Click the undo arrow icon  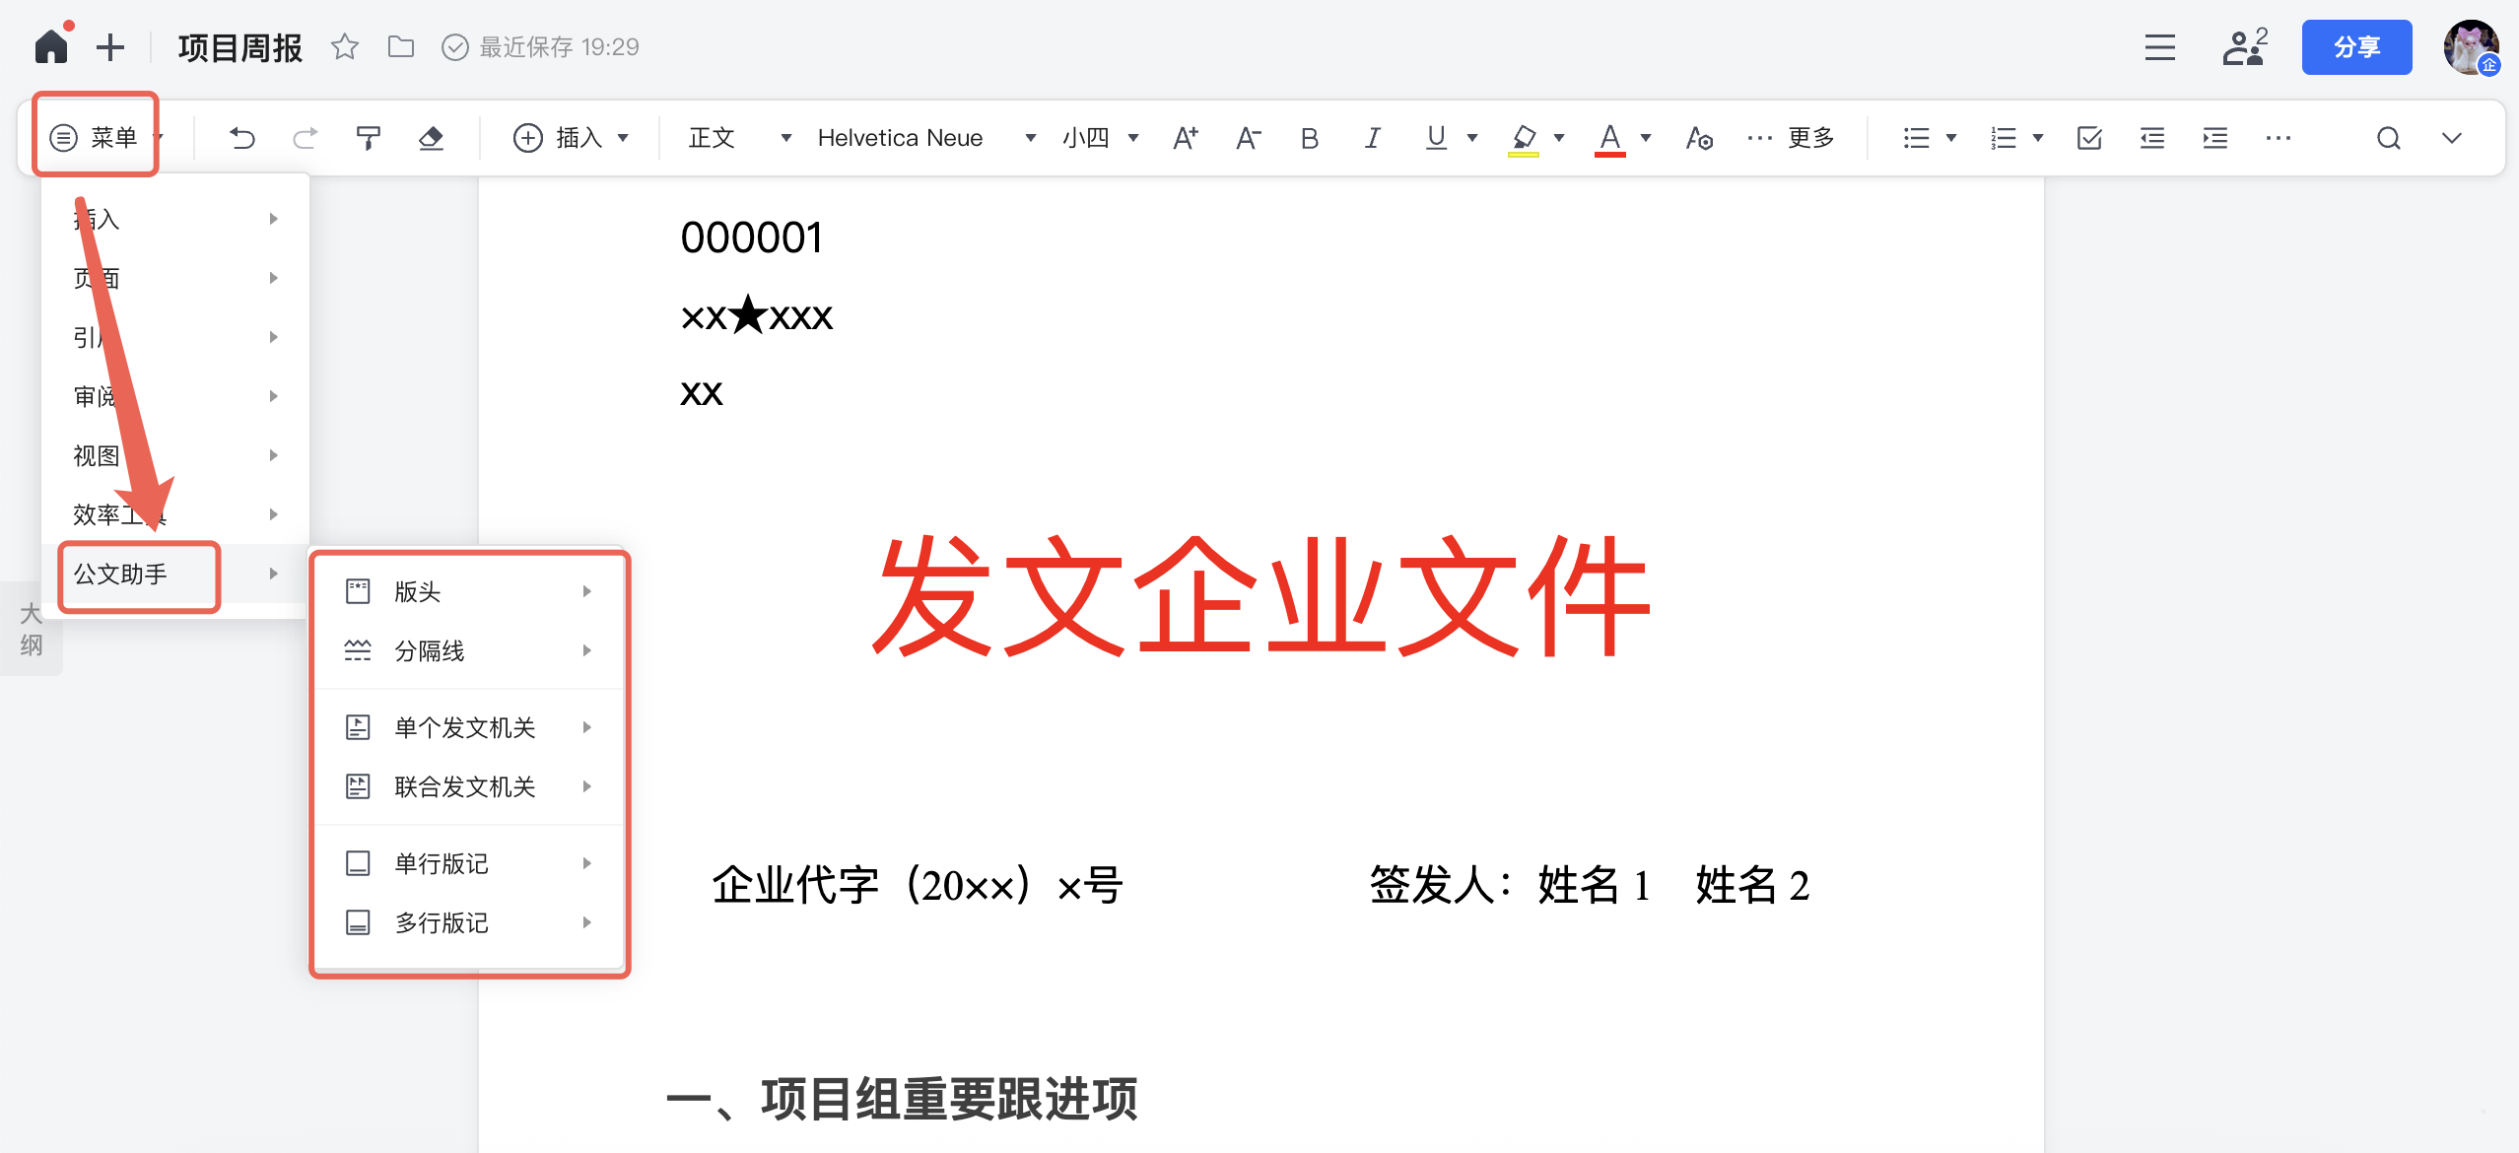(x=242, y=138)
